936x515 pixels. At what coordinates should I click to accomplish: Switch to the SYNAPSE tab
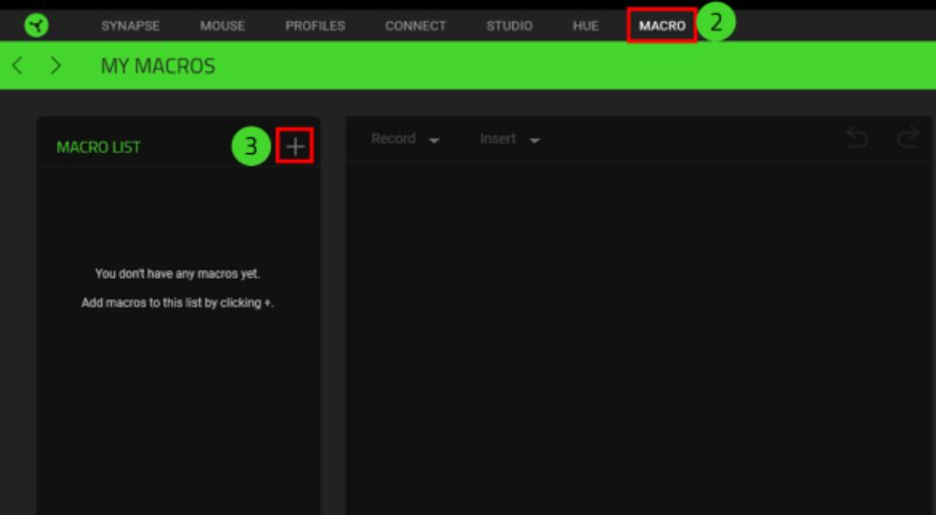click(130, 26)
